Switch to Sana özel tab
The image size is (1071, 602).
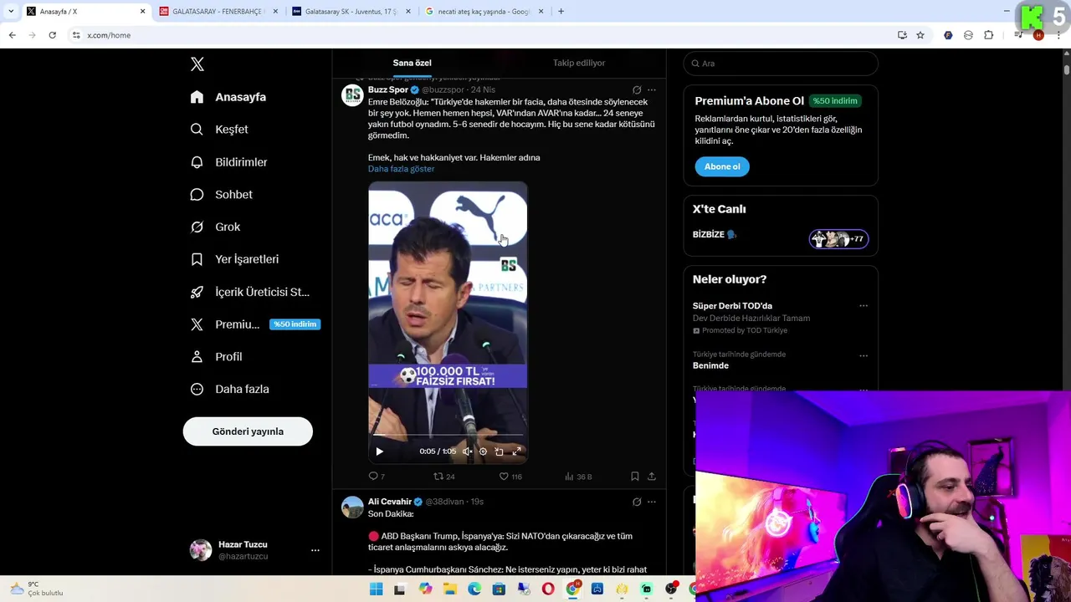[x=413, y=63]
